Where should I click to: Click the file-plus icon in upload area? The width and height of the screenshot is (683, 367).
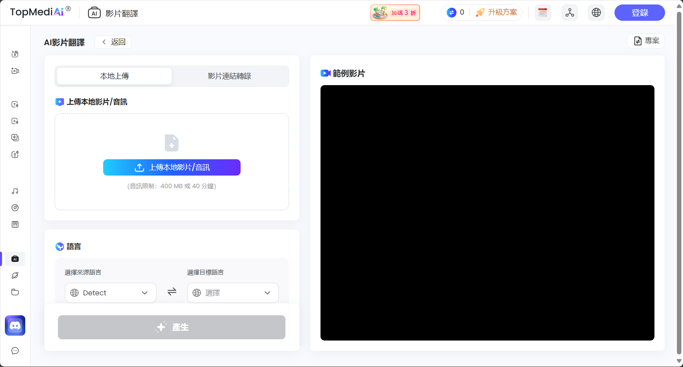click(x=172, y=143)
